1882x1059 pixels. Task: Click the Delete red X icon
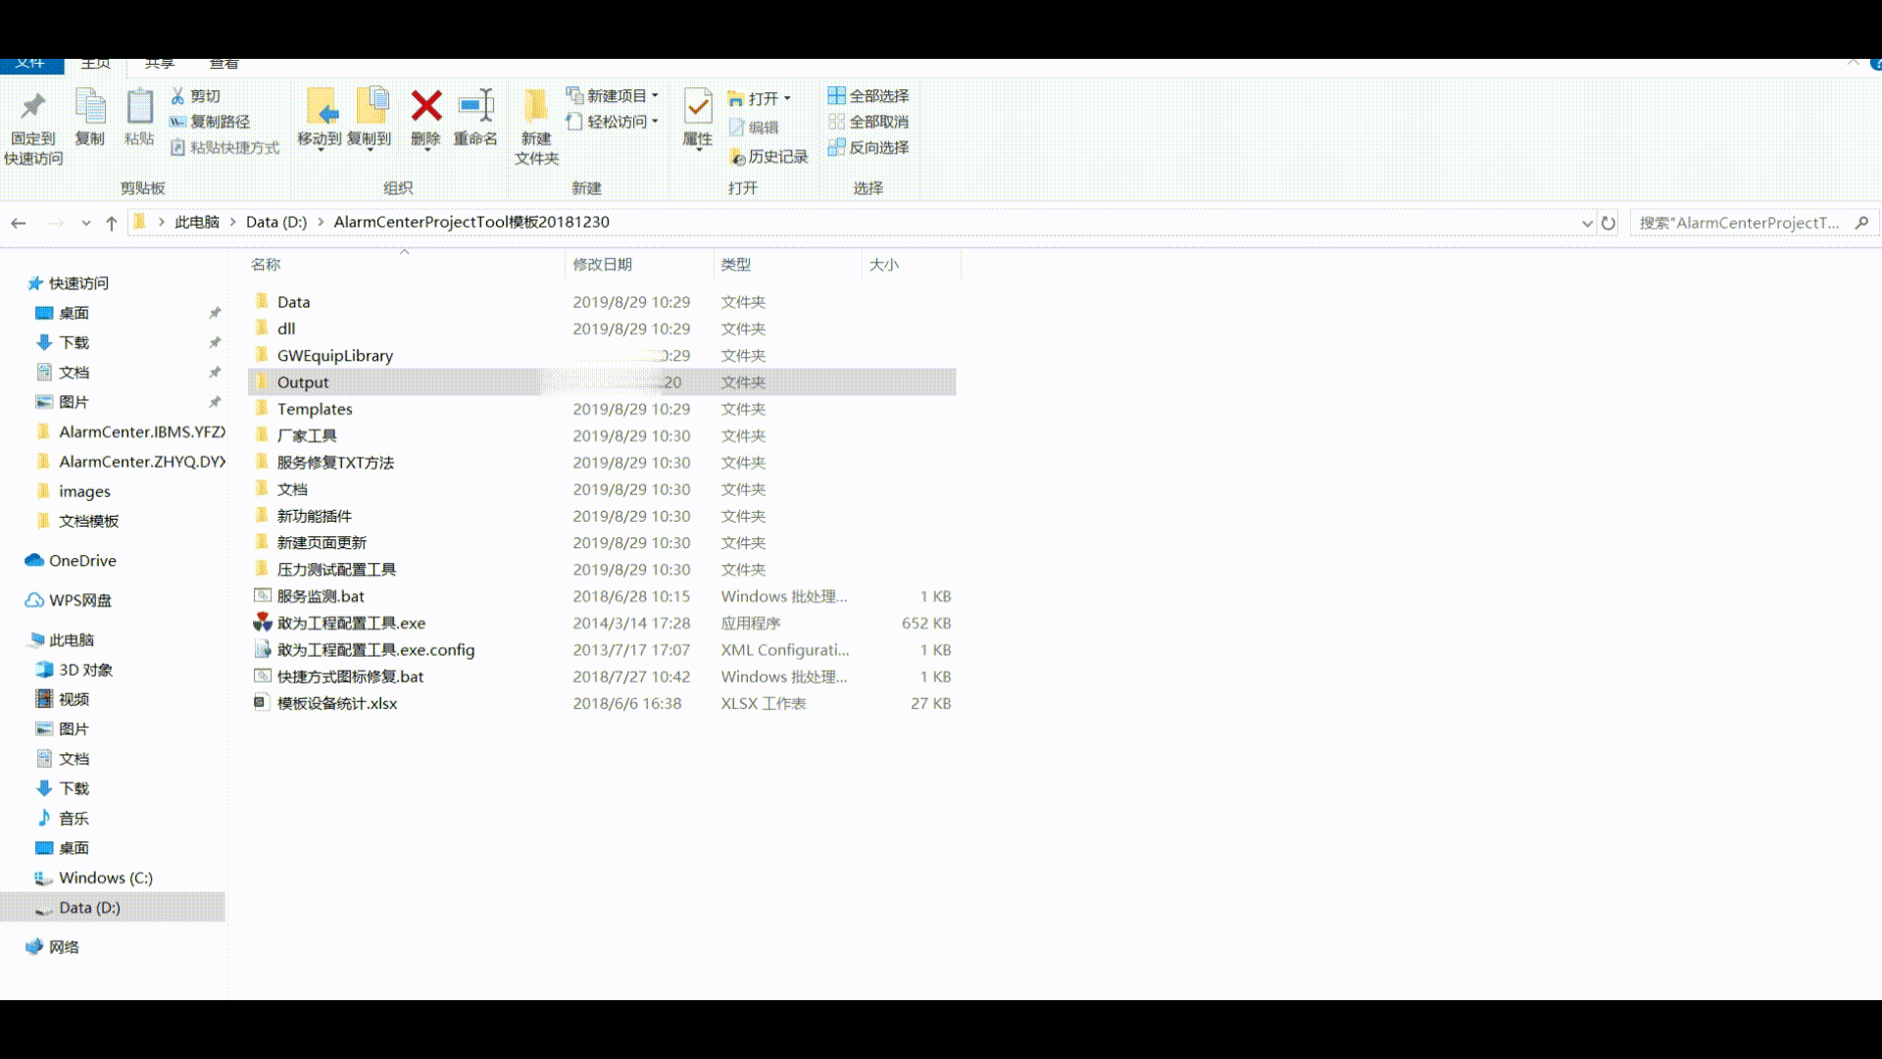coord(425,106)
